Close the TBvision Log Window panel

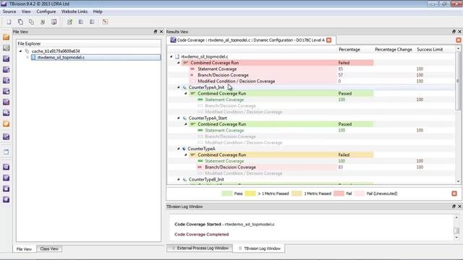(459, 207)
